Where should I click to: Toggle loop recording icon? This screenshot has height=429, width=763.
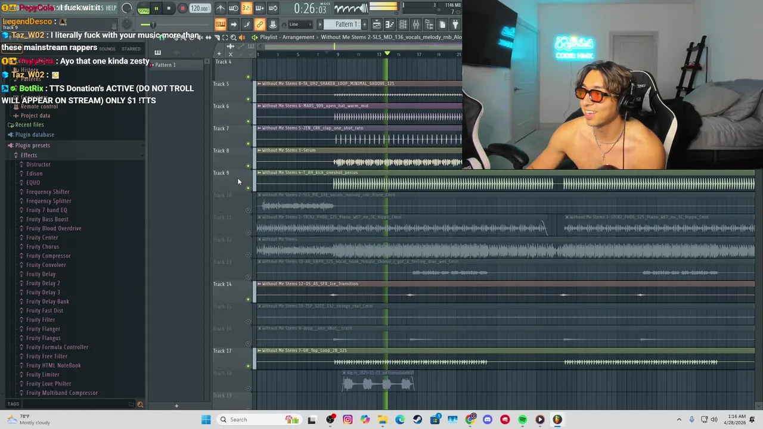[x=272, y=8]
